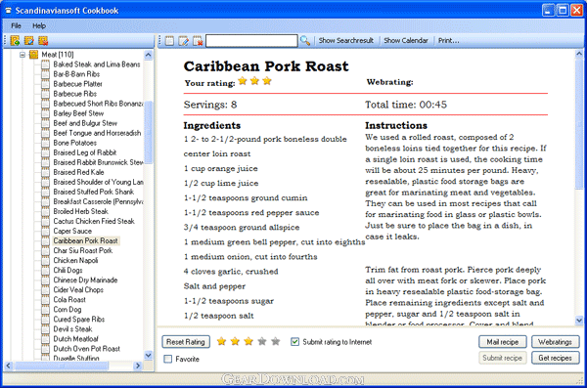The height and width of the screenshot is (388, 587).
Task: Select Devil's Steak recipe
Action: point(72,329)
